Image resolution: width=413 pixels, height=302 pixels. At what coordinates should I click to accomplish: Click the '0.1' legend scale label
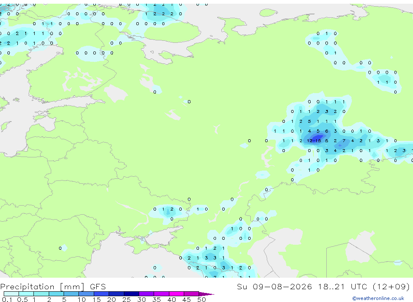point(7,300)
